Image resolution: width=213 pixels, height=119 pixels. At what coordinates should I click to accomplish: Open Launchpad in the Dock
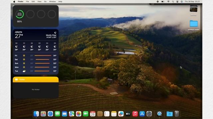[43, 114]
